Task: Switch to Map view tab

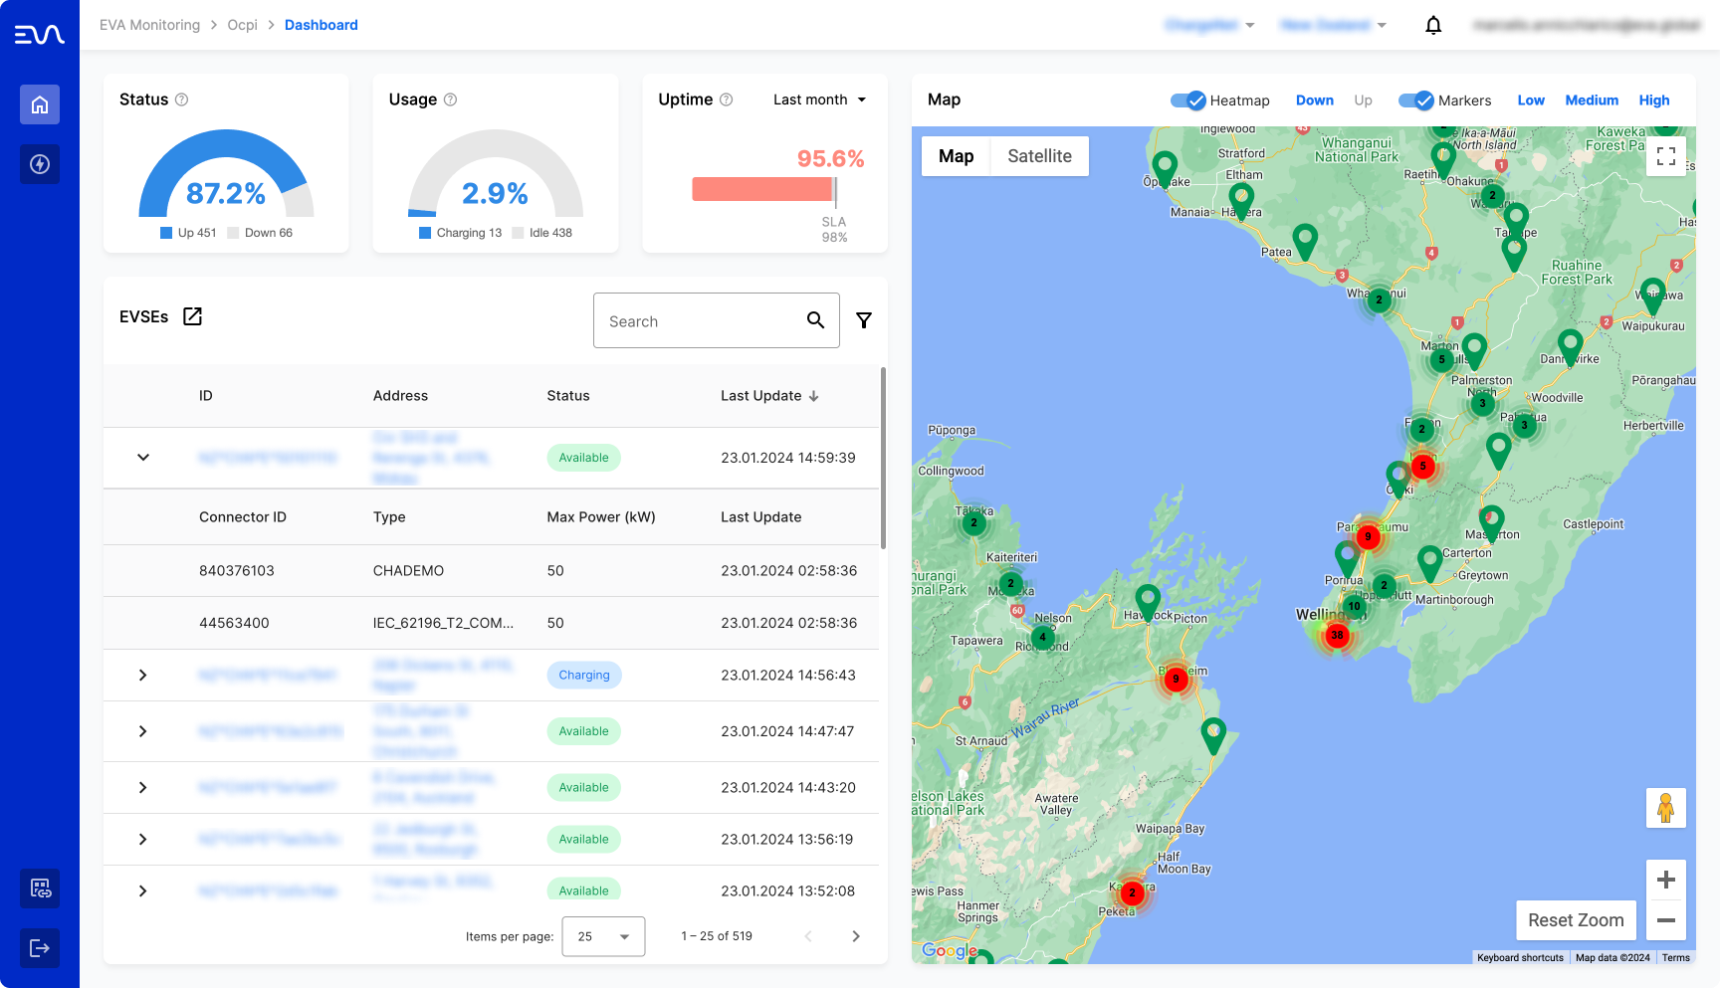Action: coord(957,156)
